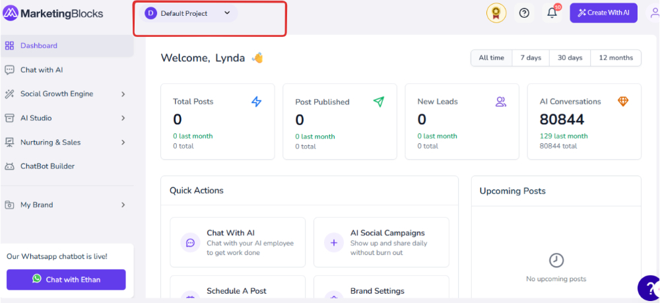Click 'Our Whatsapp chatbot is live!' text

click(57, 256)
